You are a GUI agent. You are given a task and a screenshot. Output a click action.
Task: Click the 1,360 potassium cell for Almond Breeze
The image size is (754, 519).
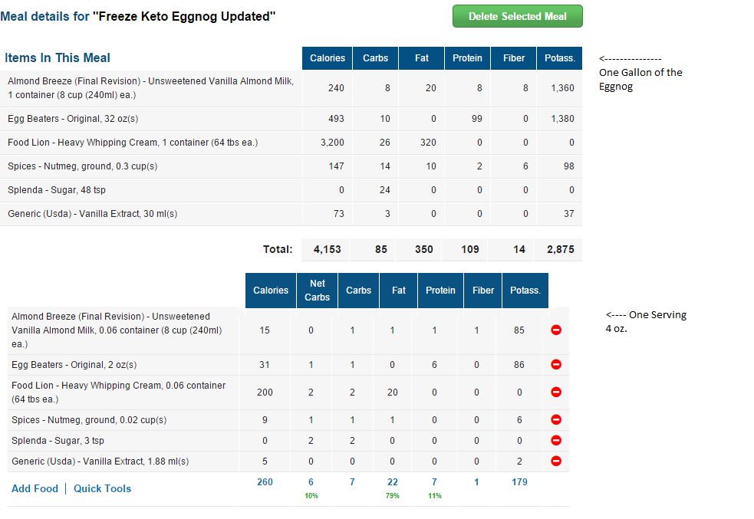coord(562,88)
